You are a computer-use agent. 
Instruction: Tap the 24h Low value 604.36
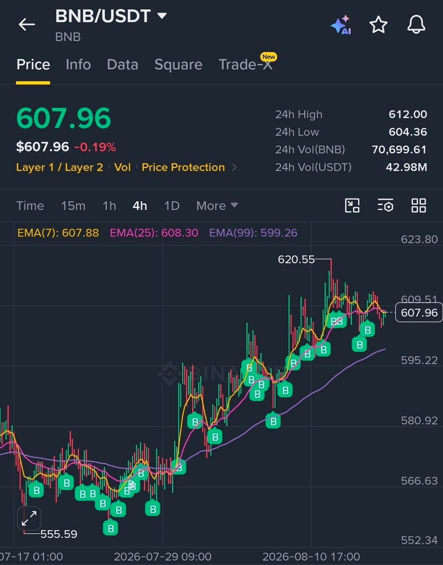408,132
